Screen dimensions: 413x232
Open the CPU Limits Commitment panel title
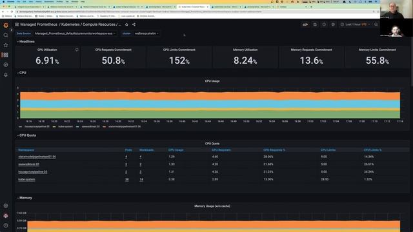179,50
